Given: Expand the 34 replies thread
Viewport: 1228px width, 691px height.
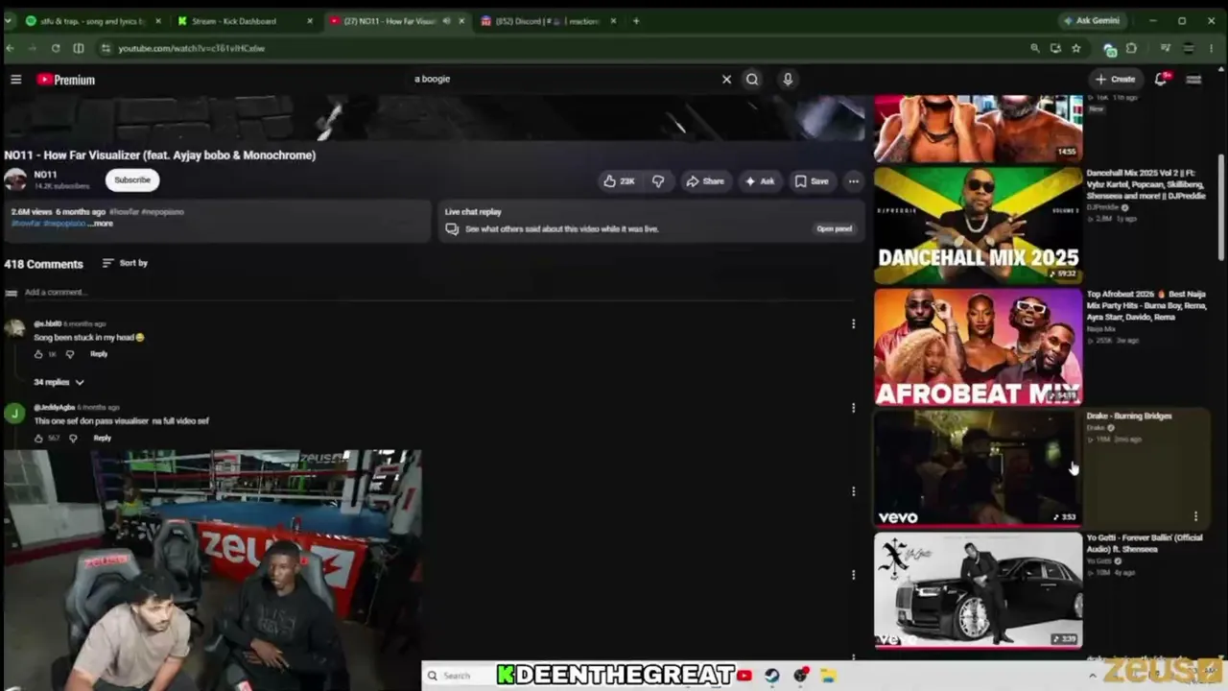Looking at the screenshot, I should click(59, 382).
